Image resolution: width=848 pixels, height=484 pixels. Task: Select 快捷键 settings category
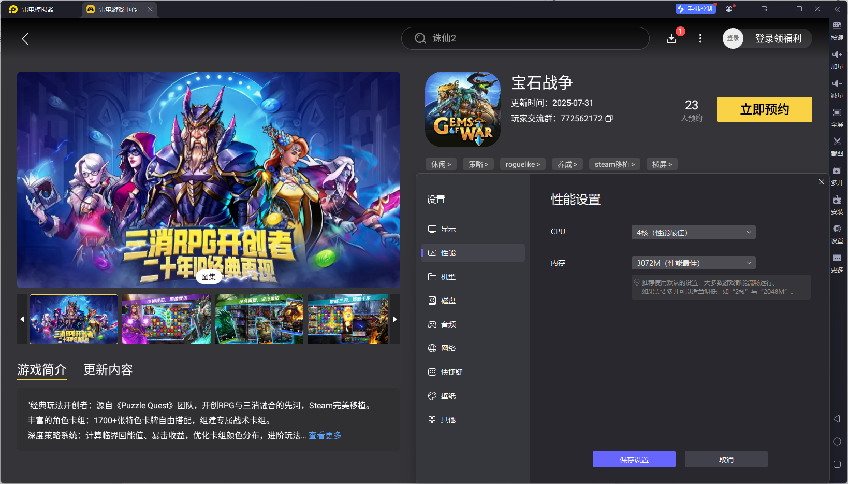point(473,372)
